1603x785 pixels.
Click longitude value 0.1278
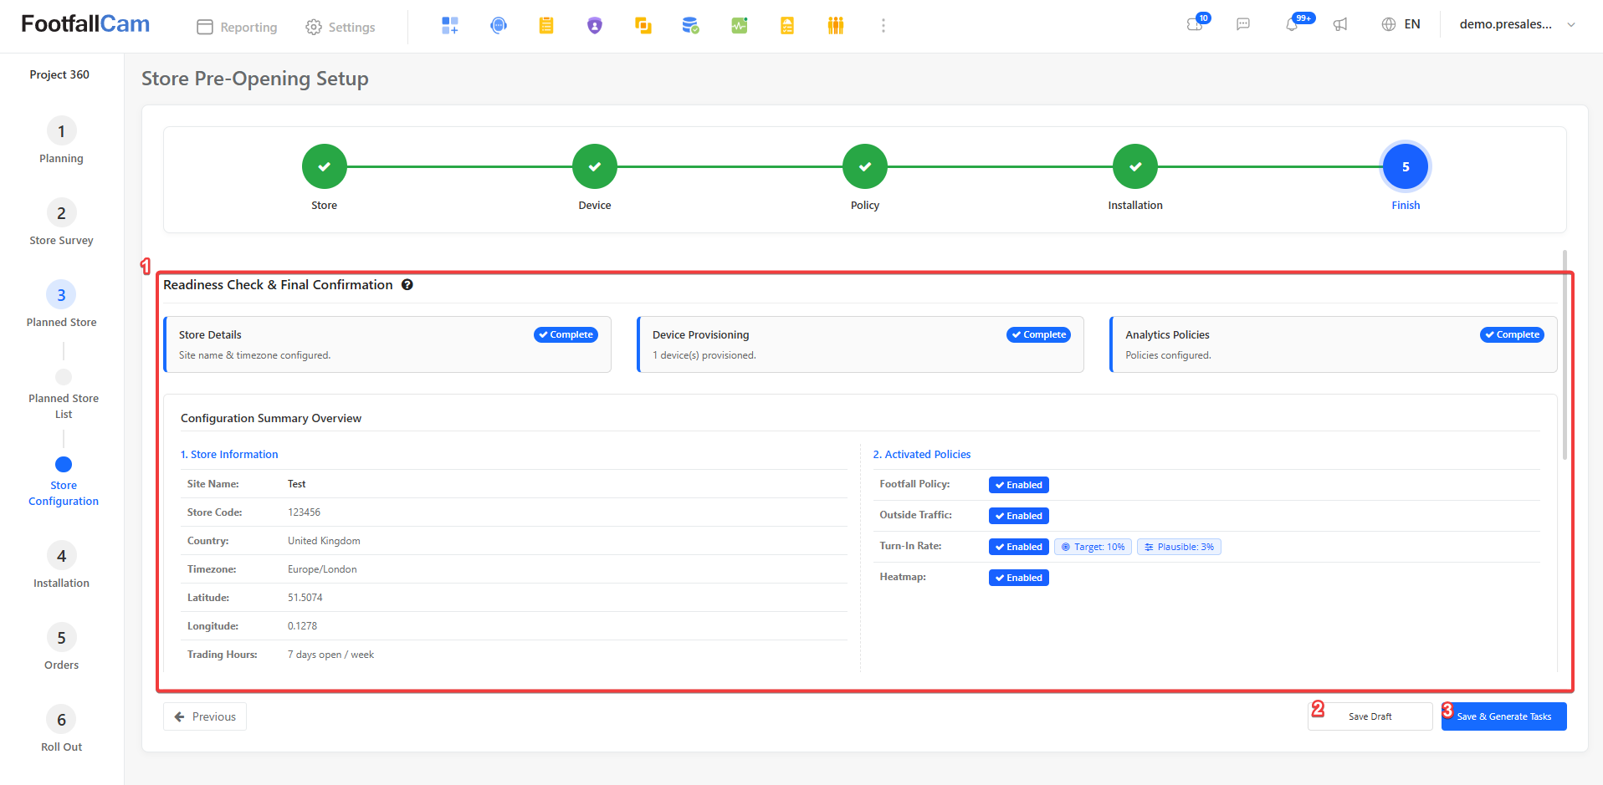click(303, 626)
